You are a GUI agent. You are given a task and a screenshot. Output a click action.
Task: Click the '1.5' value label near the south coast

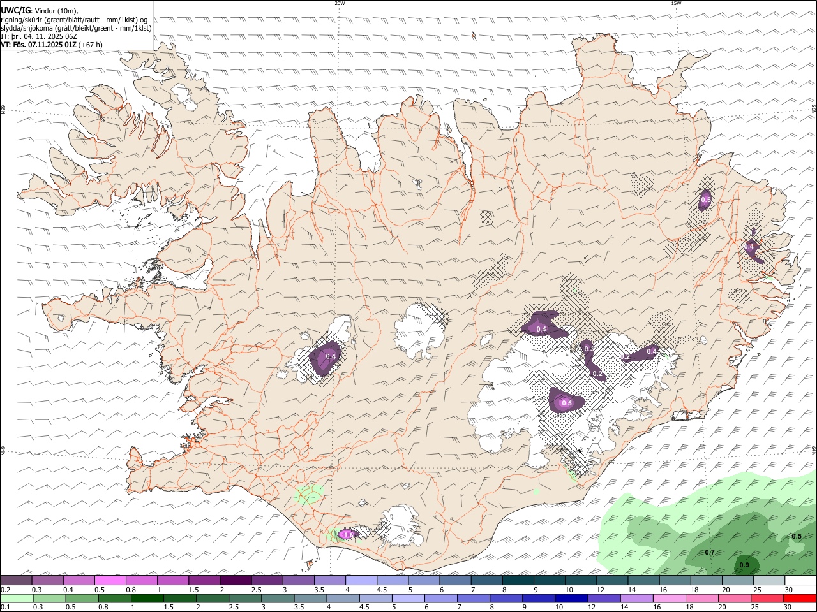[x=348, y=534]
